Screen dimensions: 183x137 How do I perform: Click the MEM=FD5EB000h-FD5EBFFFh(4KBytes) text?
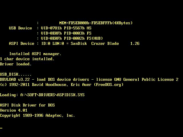tap(96, 23)
